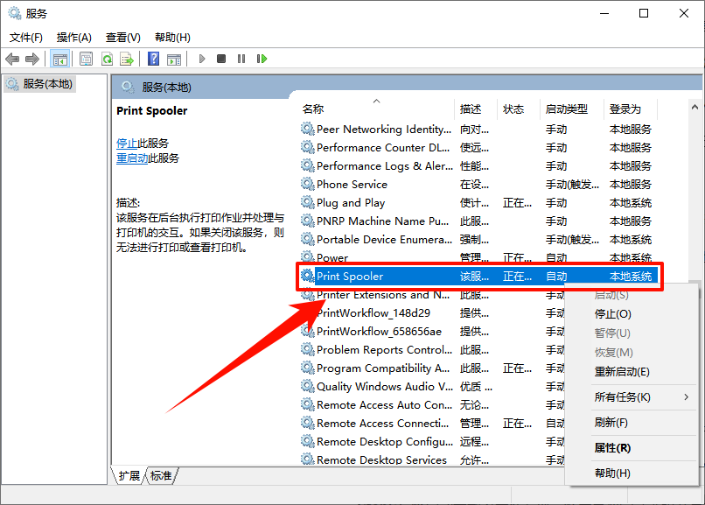Select 服务(本地) in the left tree
This screenshot has height=505, width=705.
click(47, 84)
